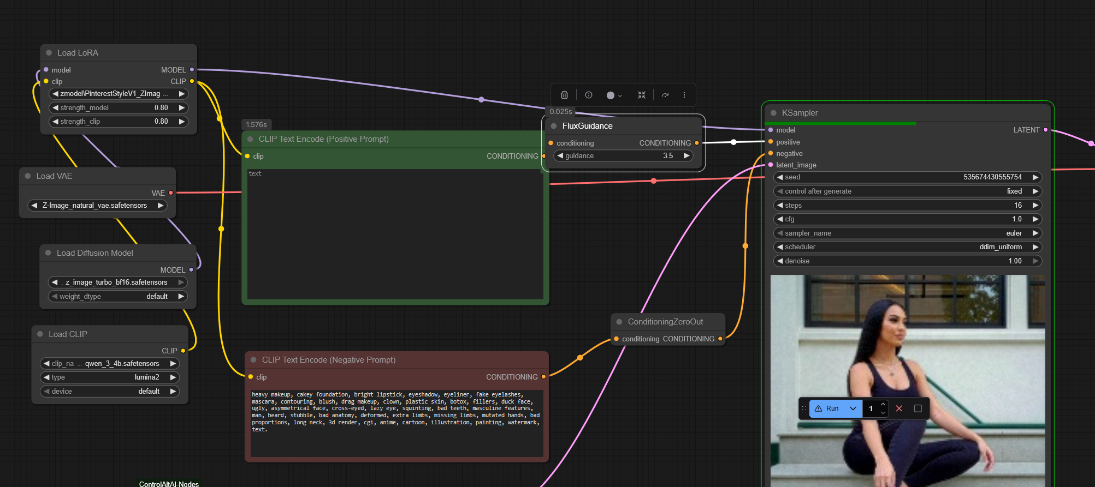Image resolution: width=1095 pixels, height=487 pixels.
Task: Open the three-dot more options menu
Action: [684, 95]
